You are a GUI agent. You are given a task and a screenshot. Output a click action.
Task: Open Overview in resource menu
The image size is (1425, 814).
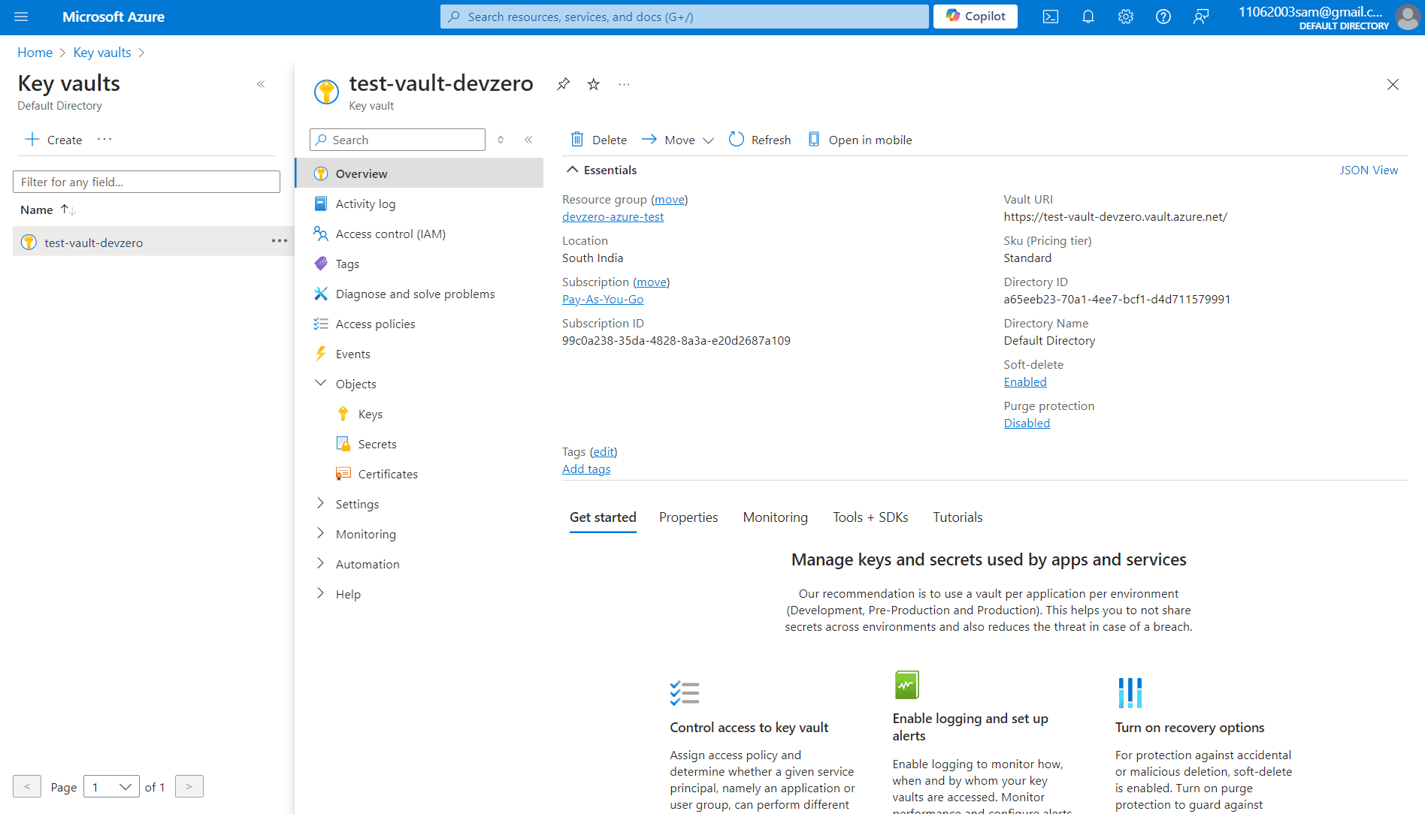coord(419,173)
